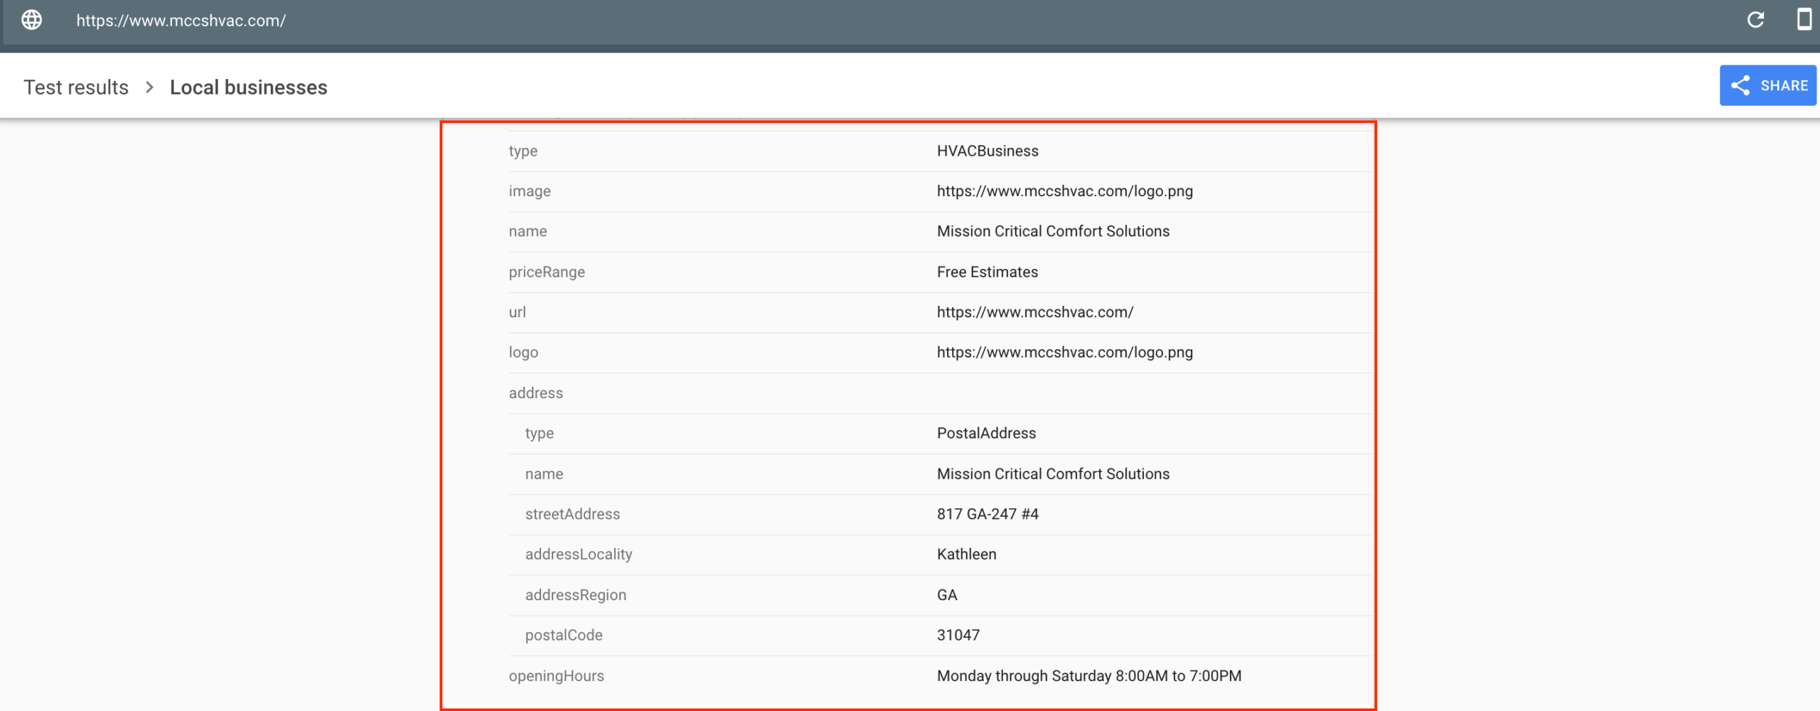Click the priceRange property label
Viewport: 1820px width, 711px height.
tap(547, 272)
